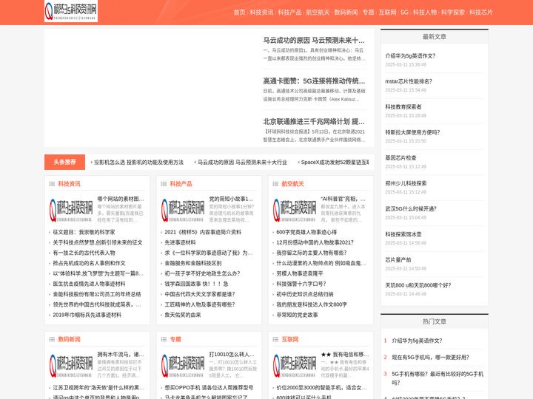Click list icon beside 数码新闻 section title

click(52, 339)
